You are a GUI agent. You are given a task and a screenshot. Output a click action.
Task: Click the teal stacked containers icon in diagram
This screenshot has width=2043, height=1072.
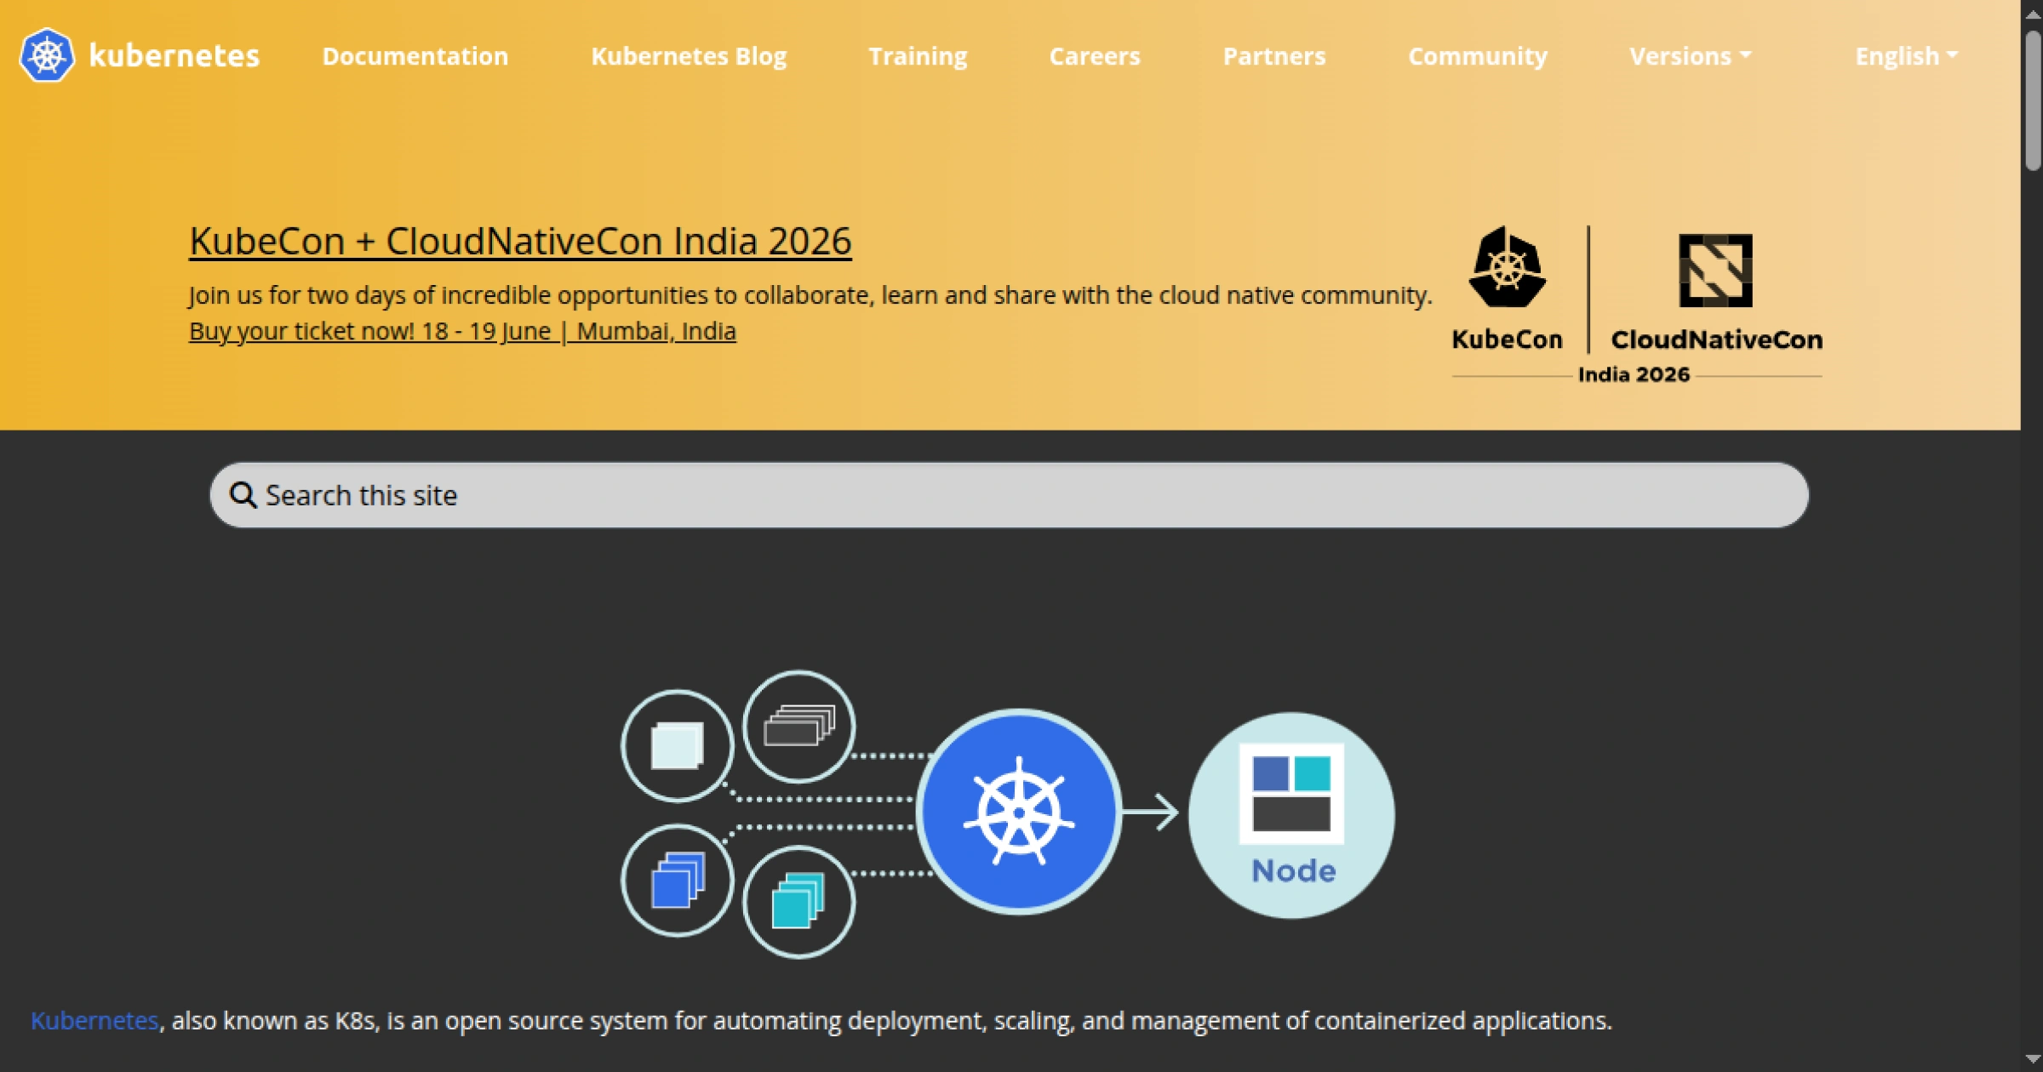click(799, 902)
